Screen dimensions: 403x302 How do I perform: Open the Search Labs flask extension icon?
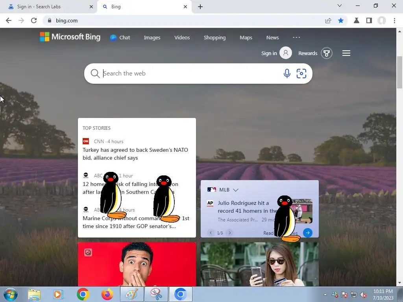(x=357, y=20)
